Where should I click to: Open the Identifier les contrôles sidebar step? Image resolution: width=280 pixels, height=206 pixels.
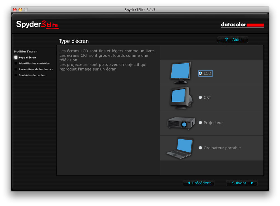34,63
